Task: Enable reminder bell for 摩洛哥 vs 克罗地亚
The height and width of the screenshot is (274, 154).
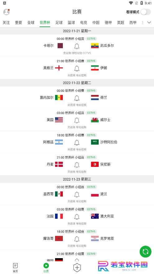Action: point(77,239)
